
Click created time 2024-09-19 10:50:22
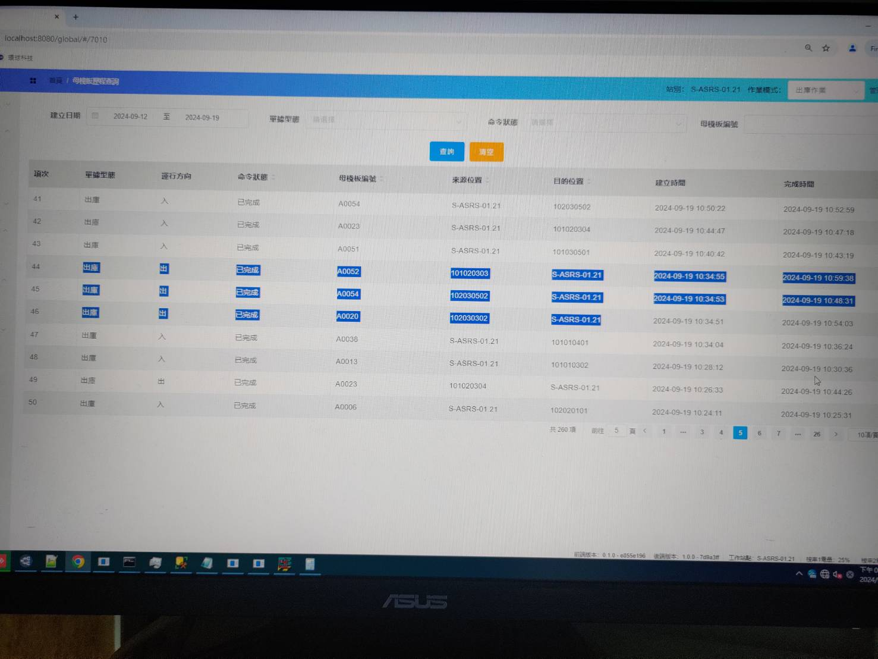tap(690, 208)
